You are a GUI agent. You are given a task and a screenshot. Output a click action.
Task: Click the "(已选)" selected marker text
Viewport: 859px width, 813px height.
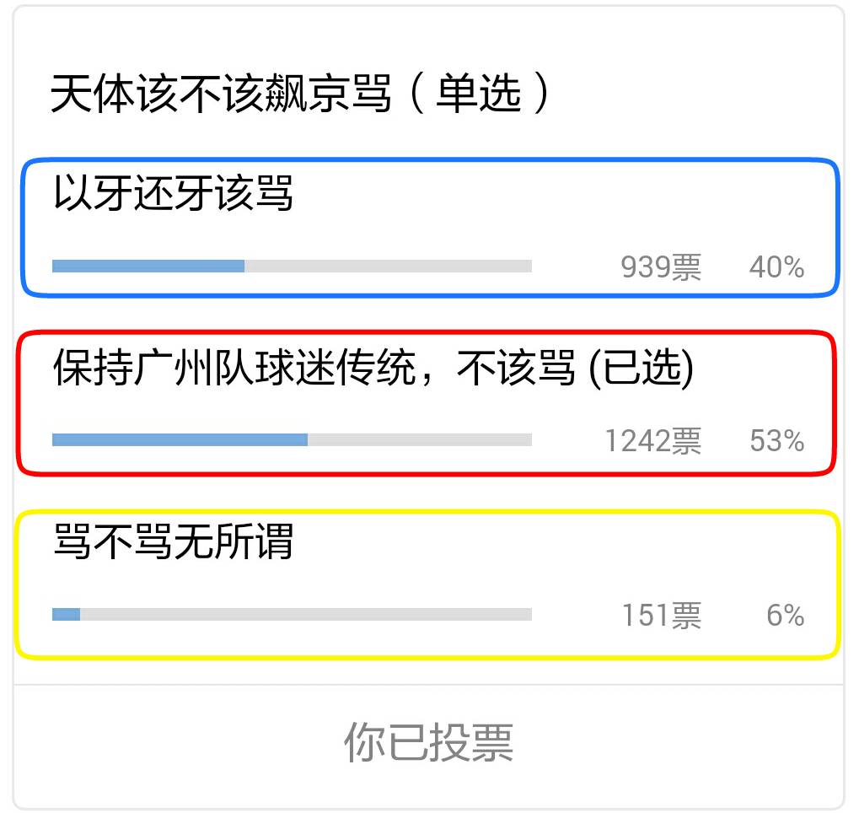coord(641,367)
